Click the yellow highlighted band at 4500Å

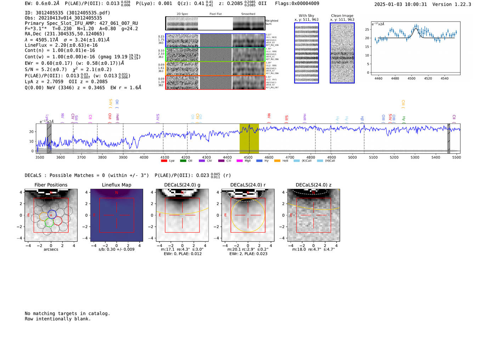pyautogui.click(x=249, y=138)
